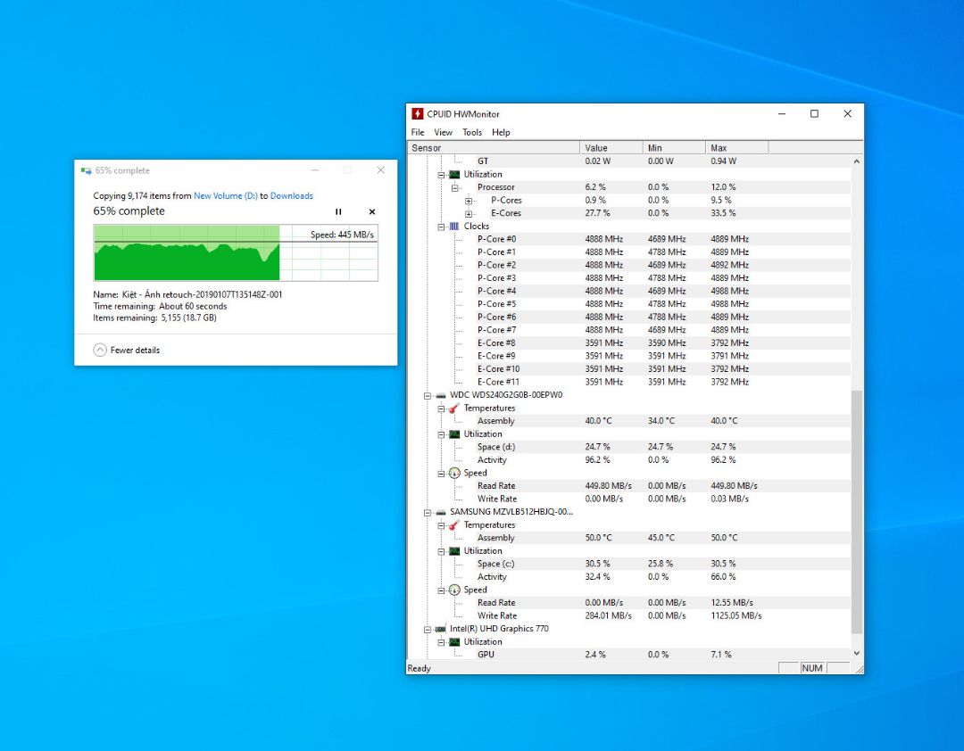The image size is (964, 751).
Task: Click the WDC Temperatures thermometer icon
Action: (454, 409)
